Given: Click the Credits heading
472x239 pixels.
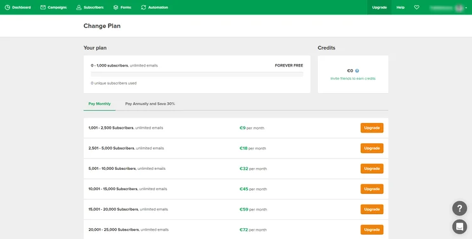Looking at the screenshot, I should [326, 48].
